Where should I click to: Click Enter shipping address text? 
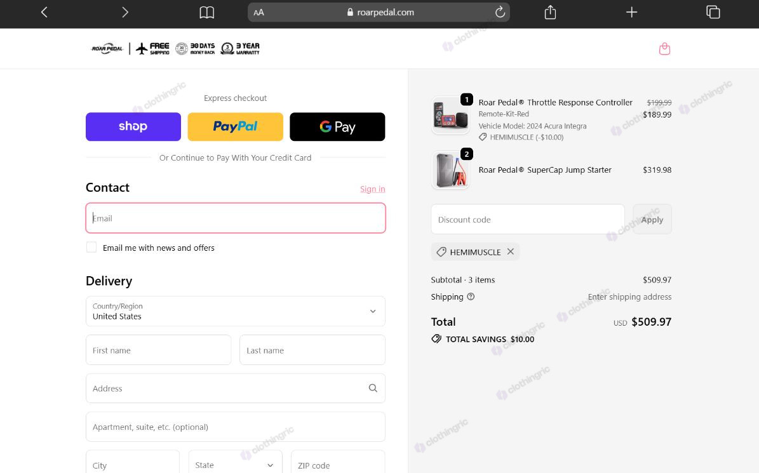click(x=629, y=297)
